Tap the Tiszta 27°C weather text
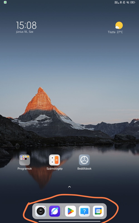The image size is (139, 223). 115,32
